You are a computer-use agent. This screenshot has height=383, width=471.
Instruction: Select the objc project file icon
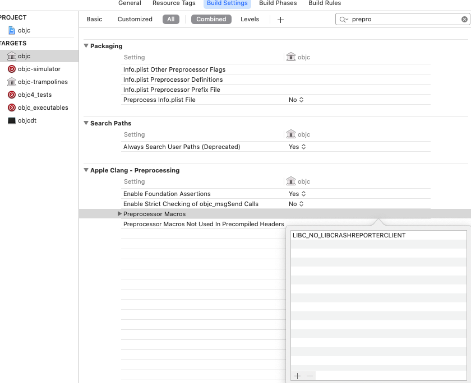click(12, 30)
